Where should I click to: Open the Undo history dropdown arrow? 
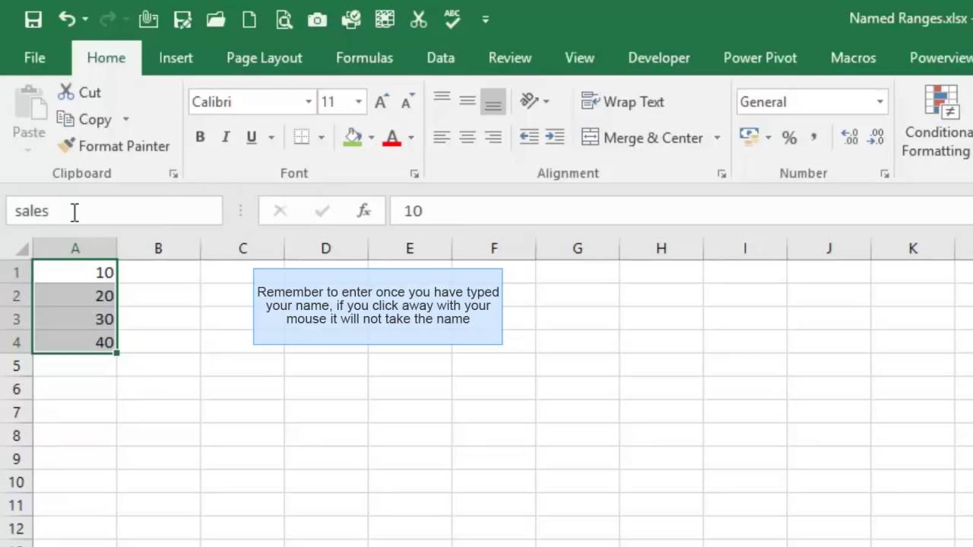(x=84, y=19)
